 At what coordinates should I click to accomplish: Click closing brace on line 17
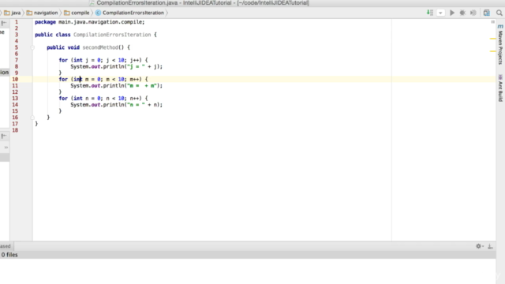(x=36, y=124)
